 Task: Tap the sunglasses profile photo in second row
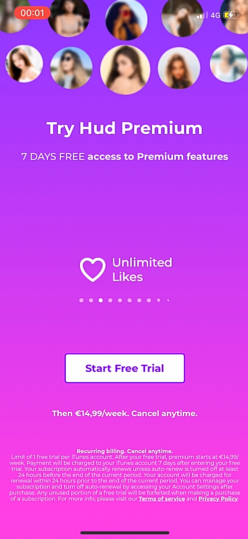pos(71,68)
